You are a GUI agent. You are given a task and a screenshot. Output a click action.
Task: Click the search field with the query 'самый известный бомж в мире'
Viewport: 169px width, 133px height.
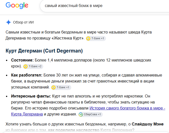104,5
